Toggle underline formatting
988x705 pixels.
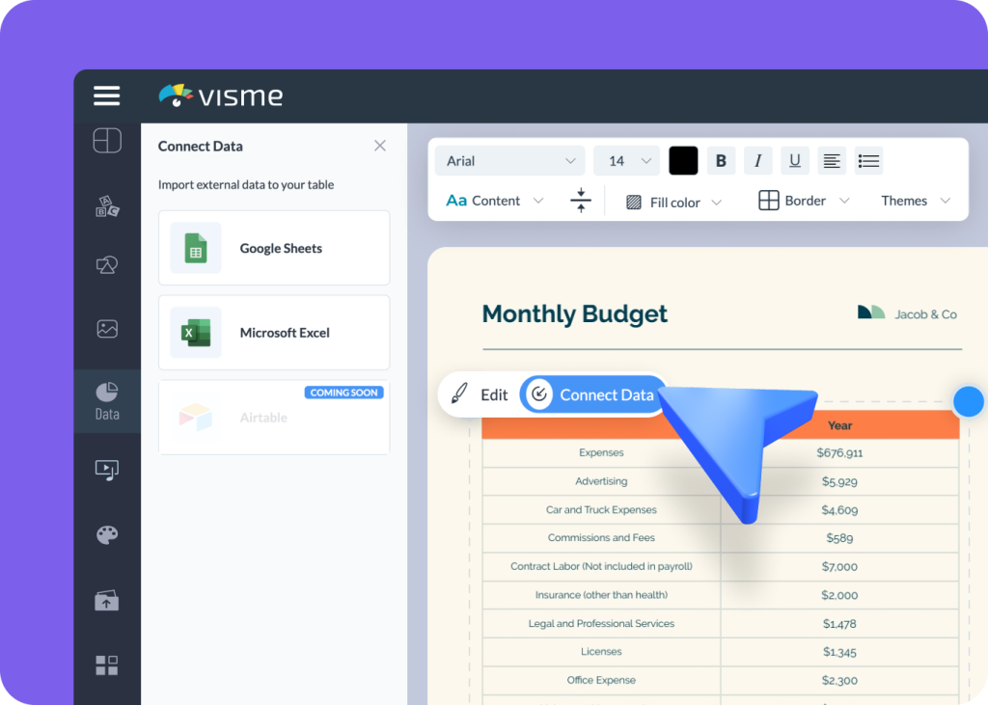[794, 160]
